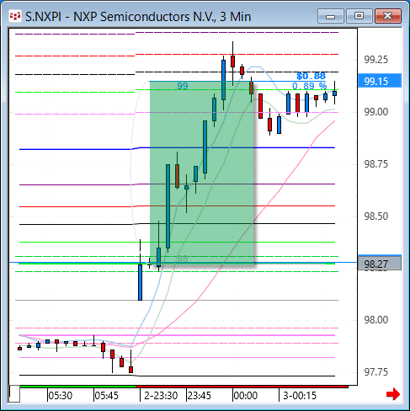Click the 00:00 time axis label
This screenshot has width=410, height=411.
[246, 396]
